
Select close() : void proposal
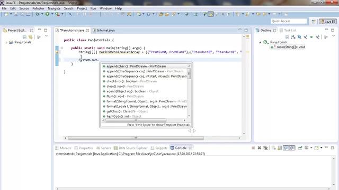tap(144, 87)
